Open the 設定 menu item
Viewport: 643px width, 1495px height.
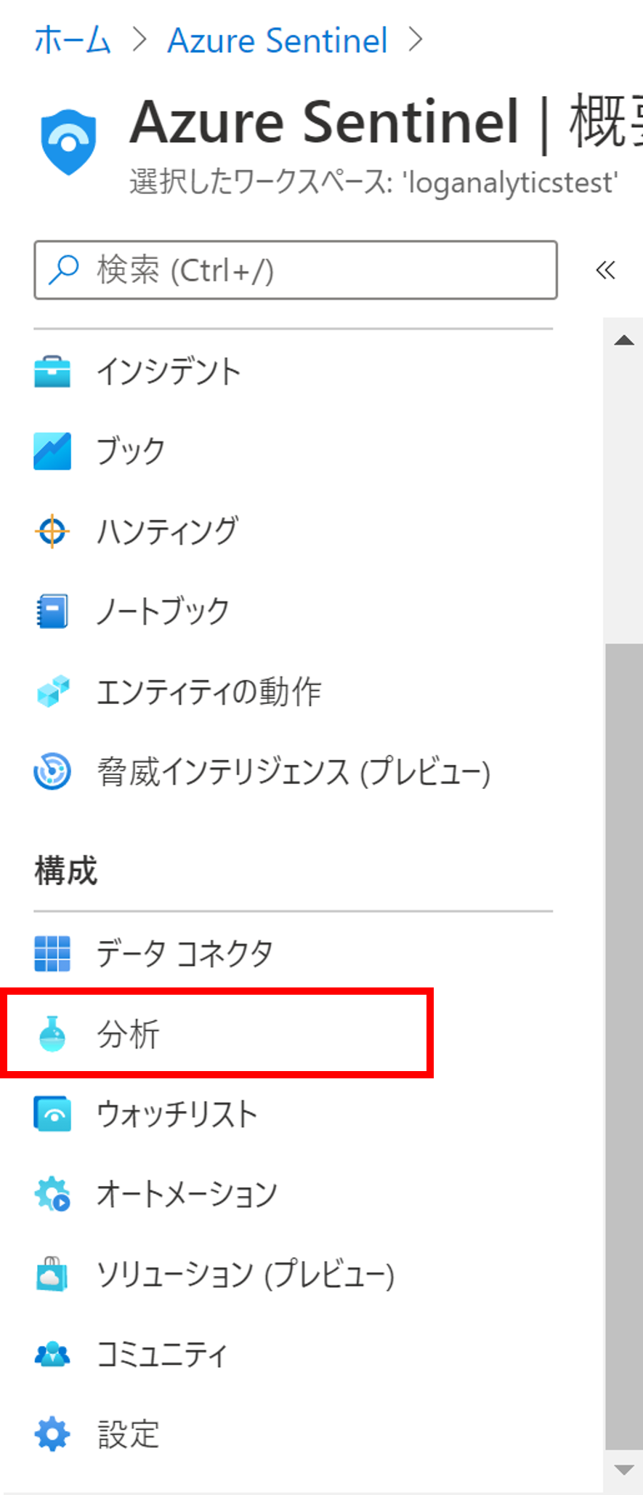pos(294,1434)
